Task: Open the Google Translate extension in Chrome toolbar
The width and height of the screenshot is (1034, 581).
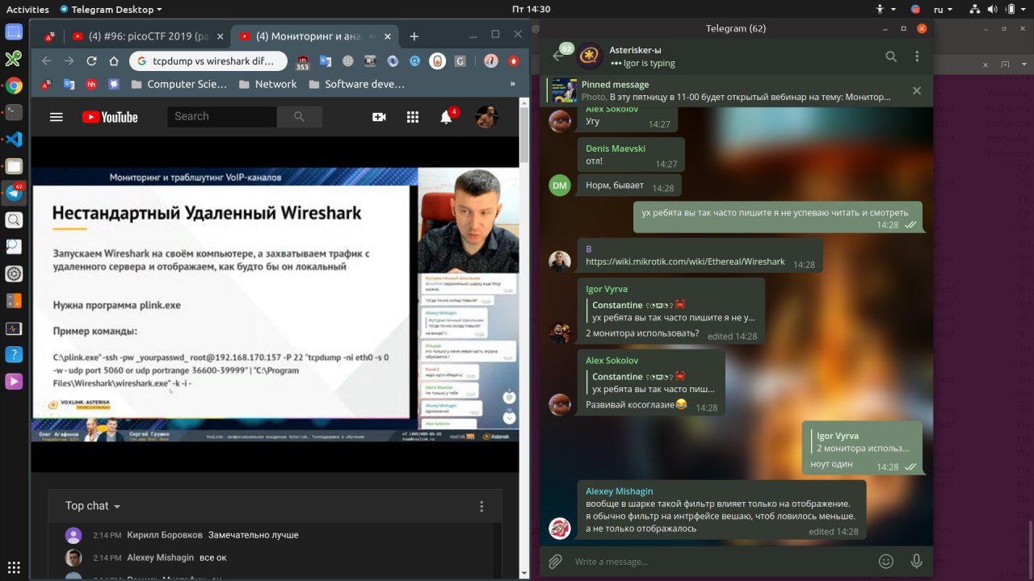Action: coord(326,61)
